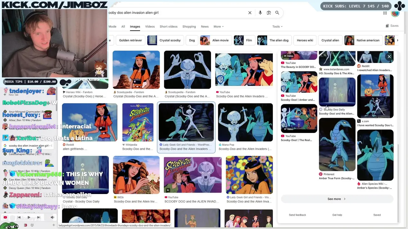Open the cat-face extension icon at bottom

point(32,225)
